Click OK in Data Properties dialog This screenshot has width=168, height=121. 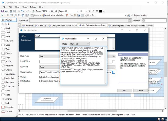pyautogui.click(x=124, y=90)
